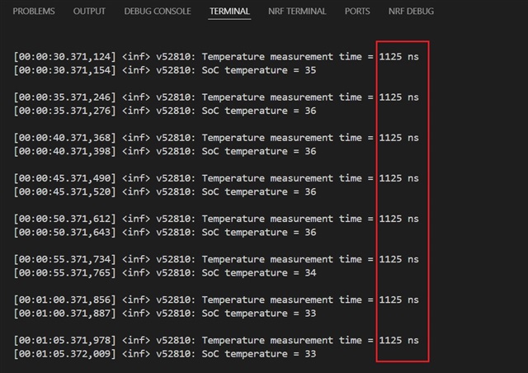Click the measurement line stamped 00:00:55.371,734
The image size is (528, 373).
coord(214,259)
